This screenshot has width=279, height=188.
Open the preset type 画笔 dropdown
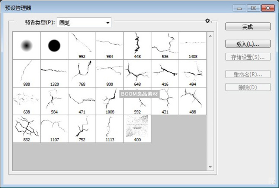84,23
